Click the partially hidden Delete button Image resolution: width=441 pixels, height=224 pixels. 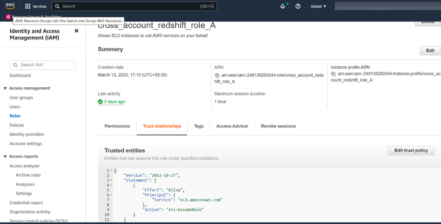click(x=428, y=23)
